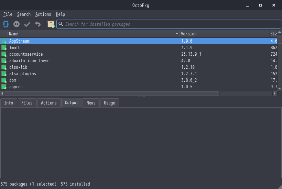Click the package icon beside aom
The width and height of the screenshot is (282, 189).
pos(4,80)
